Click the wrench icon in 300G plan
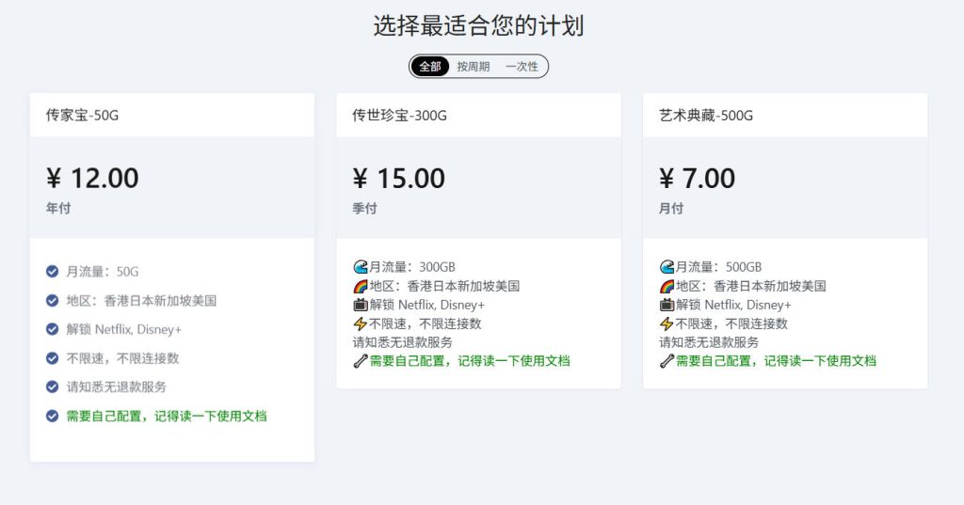964x505 pixels. pyautogui.click(x=361, y=361)
